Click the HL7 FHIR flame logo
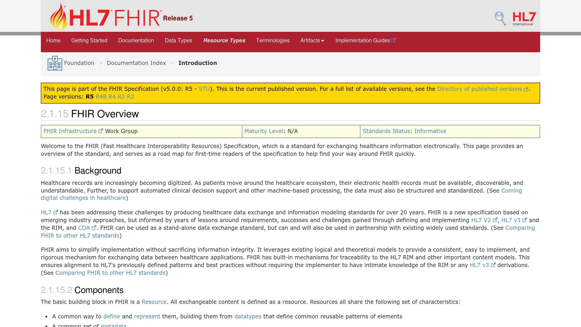The width and height of the screenshot is (581, 327). coord(106,16)
